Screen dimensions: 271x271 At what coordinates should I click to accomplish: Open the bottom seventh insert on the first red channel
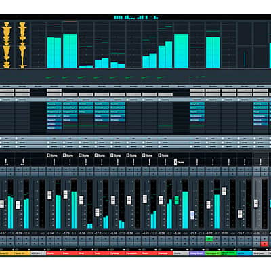coord(54,128)
